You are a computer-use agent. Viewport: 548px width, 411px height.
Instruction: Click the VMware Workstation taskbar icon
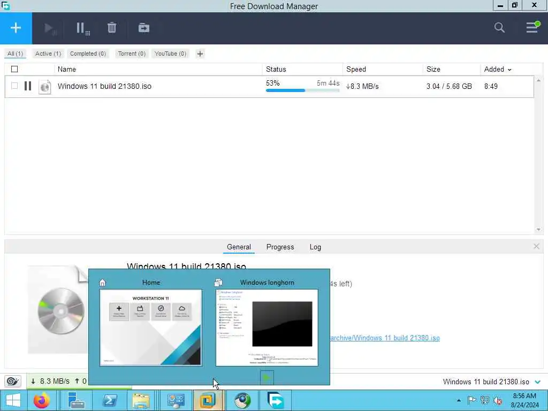[208, 400]
